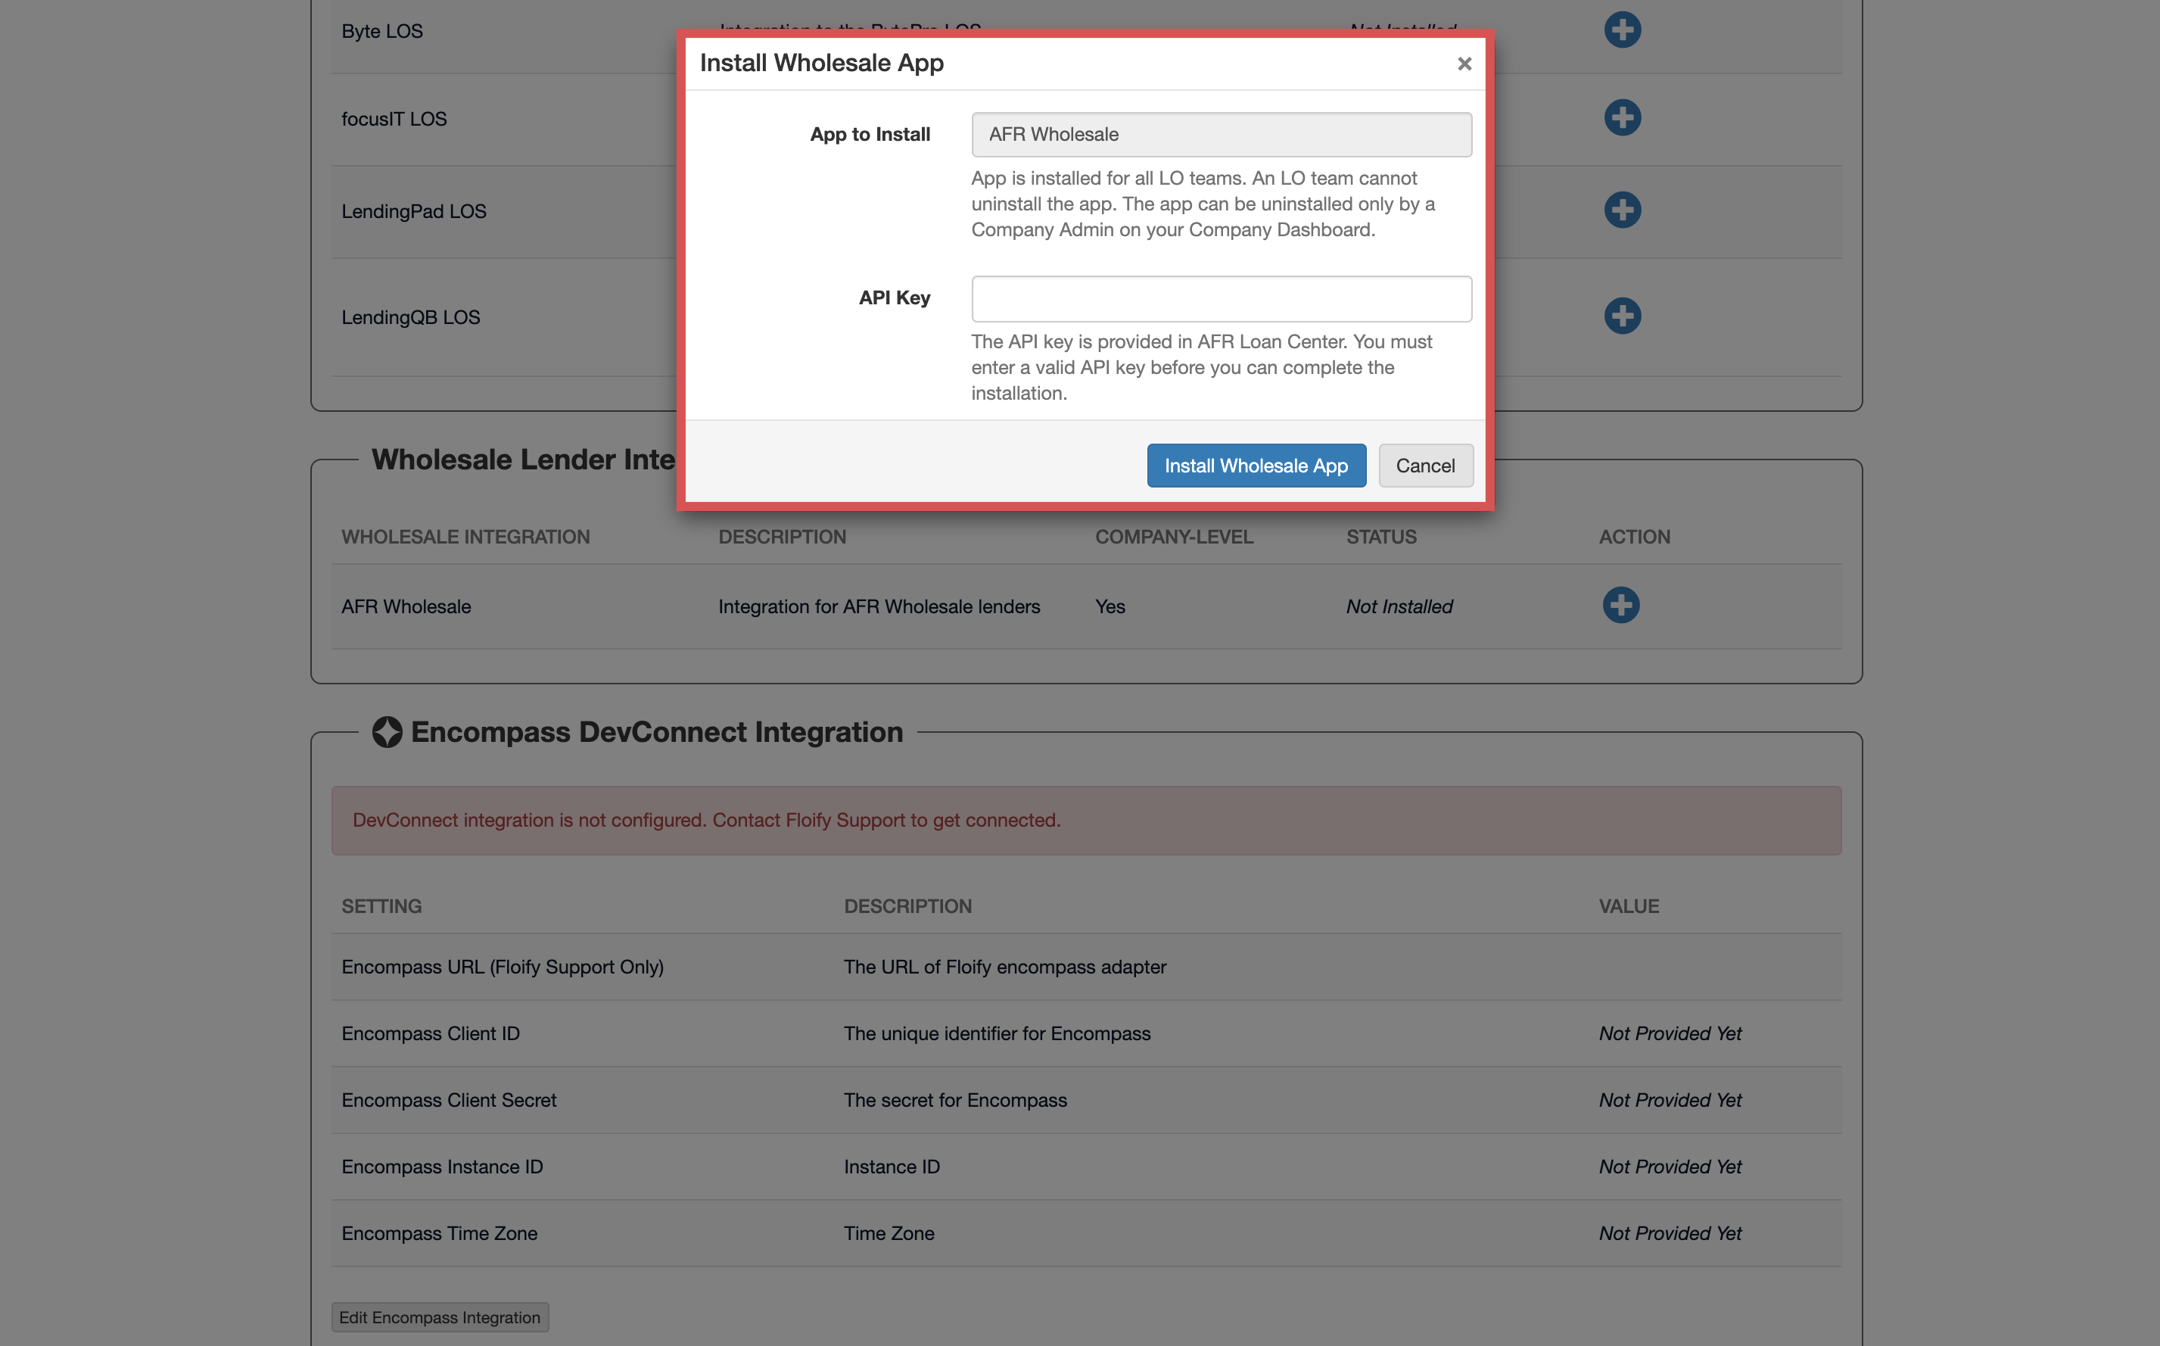Install the LendingQB LOS integration
Screen dimensions: 2160x1346
coord(1623,315)
